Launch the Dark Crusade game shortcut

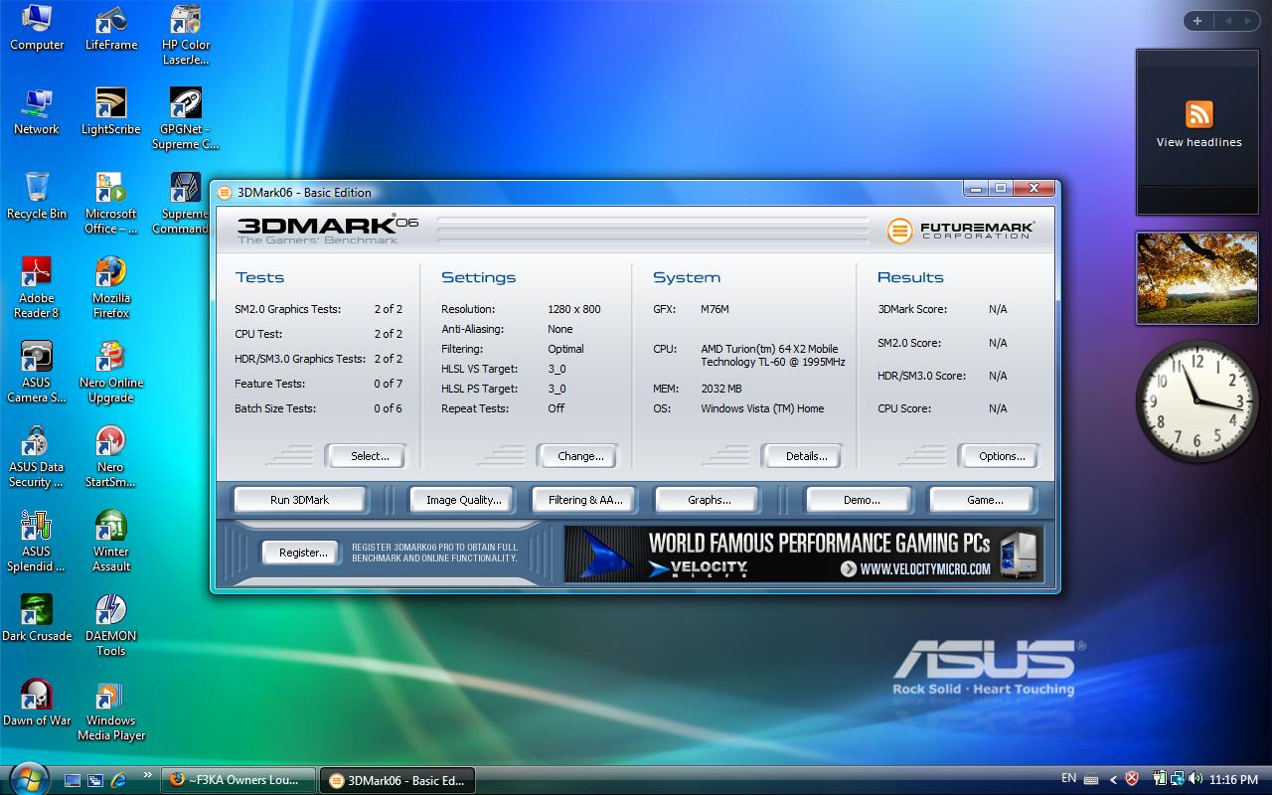[37, 619]
